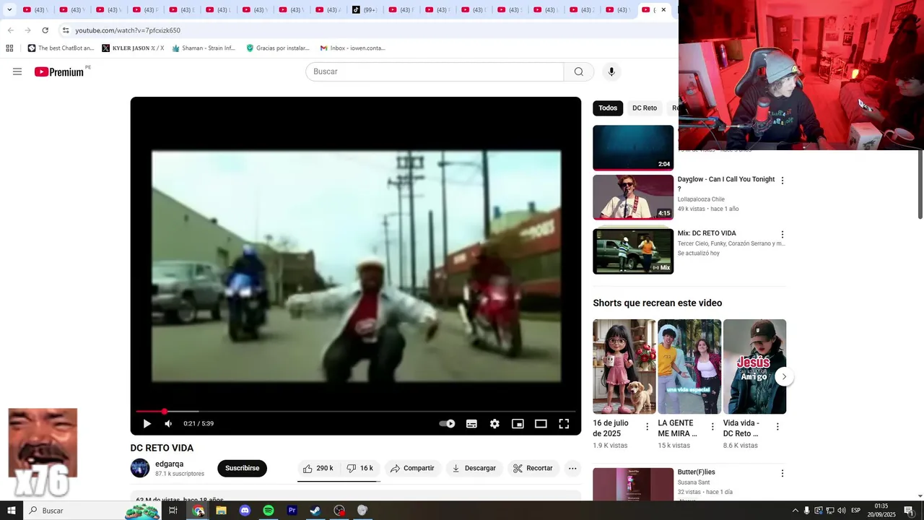
Task: Dislike the video showing 16 k
Action: tap(360, 469)
